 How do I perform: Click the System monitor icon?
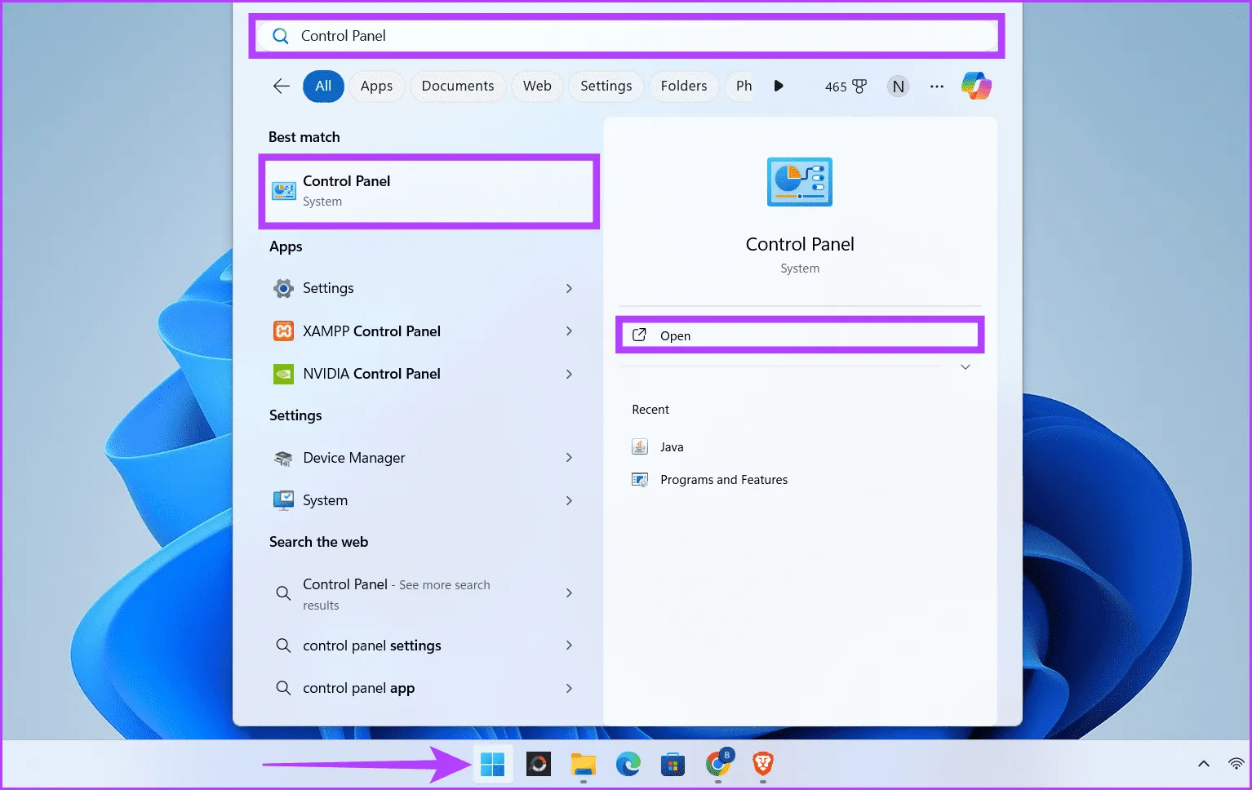[283, 500]
